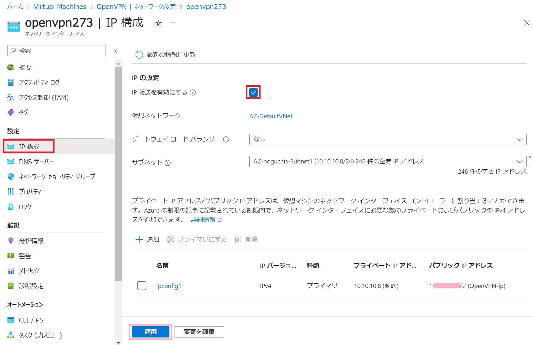The width and height of the screenshot is (533, 345).
Task: Open DNS サーバー settings page
Action: [36, 162]
